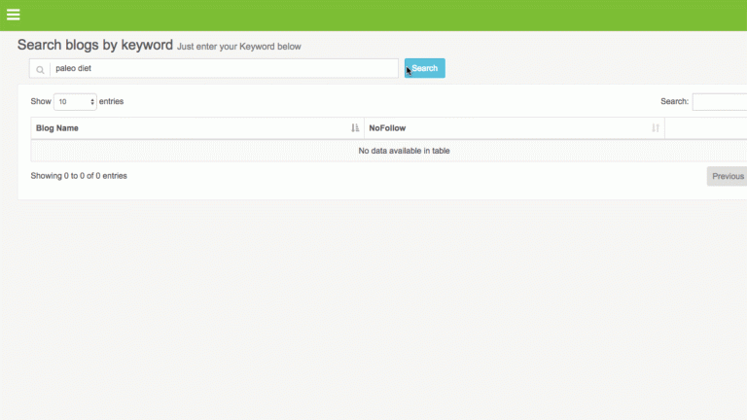
Task: Click the 'Showing 0 to 0 of 0 entries' text
Action: 79,176
